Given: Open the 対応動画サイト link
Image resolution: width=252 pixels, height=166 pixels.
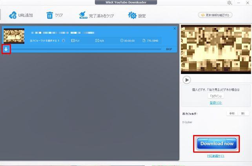Looking at the screenshot, I should [215, 156].
